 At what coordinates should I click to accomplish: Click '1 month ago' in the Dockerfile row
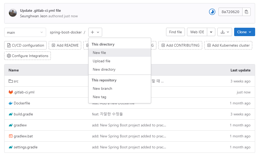click(240, 103)
